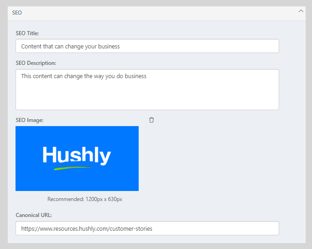The width and height of the screenshot is (312, 249).
Task: Click the SEO Title input field
Action: [147, 46]
